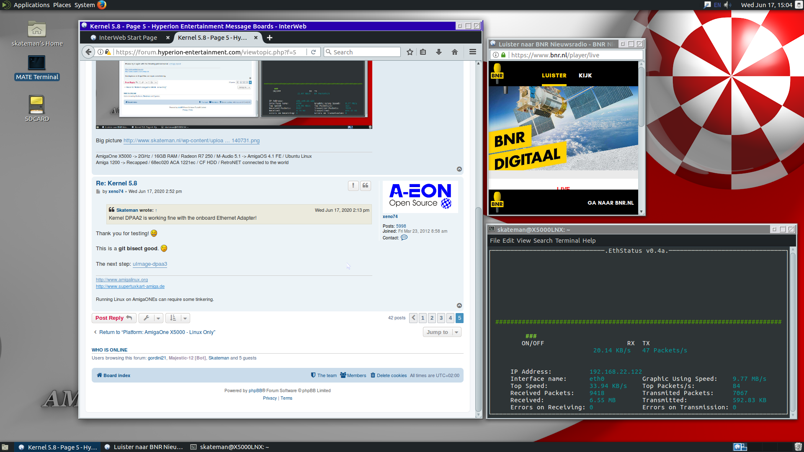Open the bookmarks list icon in InterWeb
This screenshot has height=452, width=804.
coord(423,52)
